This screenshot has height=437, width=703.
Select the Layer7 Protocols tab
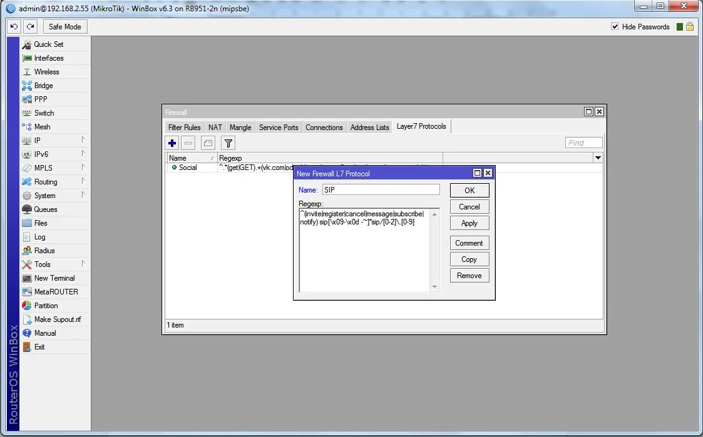[421, 126]
